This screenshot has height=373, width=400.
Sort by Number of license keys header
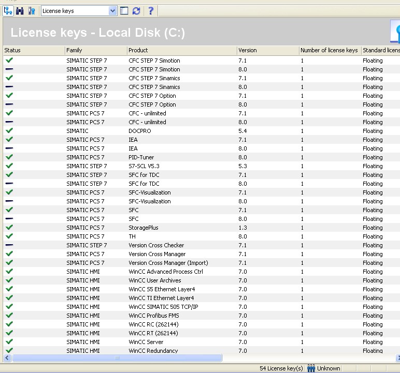coord(330,51)
